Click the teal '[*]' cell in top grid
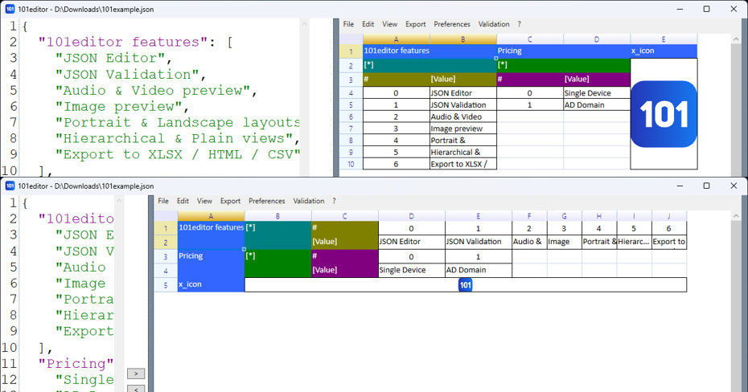Viewport: 748px width, 392px height. click(429, 65)
